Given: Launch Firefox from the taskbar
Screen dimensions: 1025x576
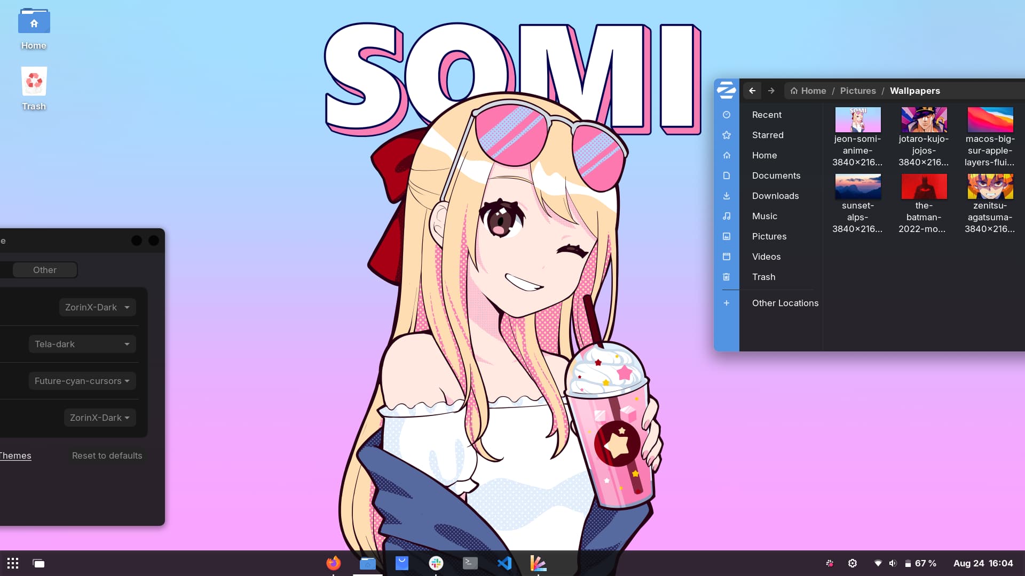Looking at the screenshot, I should pos(333,563).
